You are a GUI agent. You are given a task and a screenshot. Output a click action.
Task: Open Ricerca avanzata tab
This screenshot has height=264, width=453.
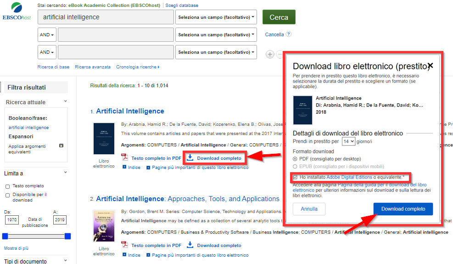pos(93,67)
